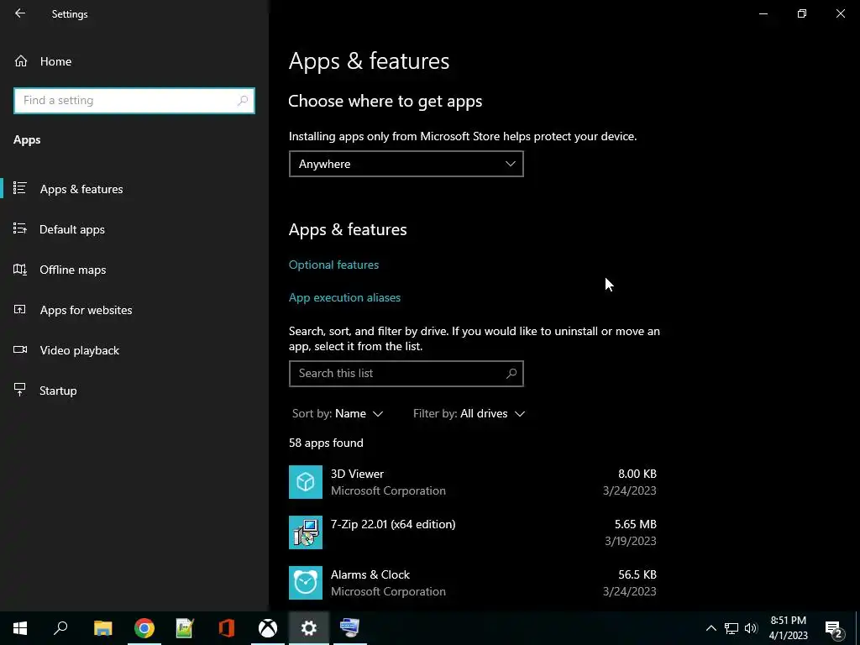Click the 56.5 KB size value
Image resolution: width=860 pixels, height=645 pixels.
click(637, 574)
